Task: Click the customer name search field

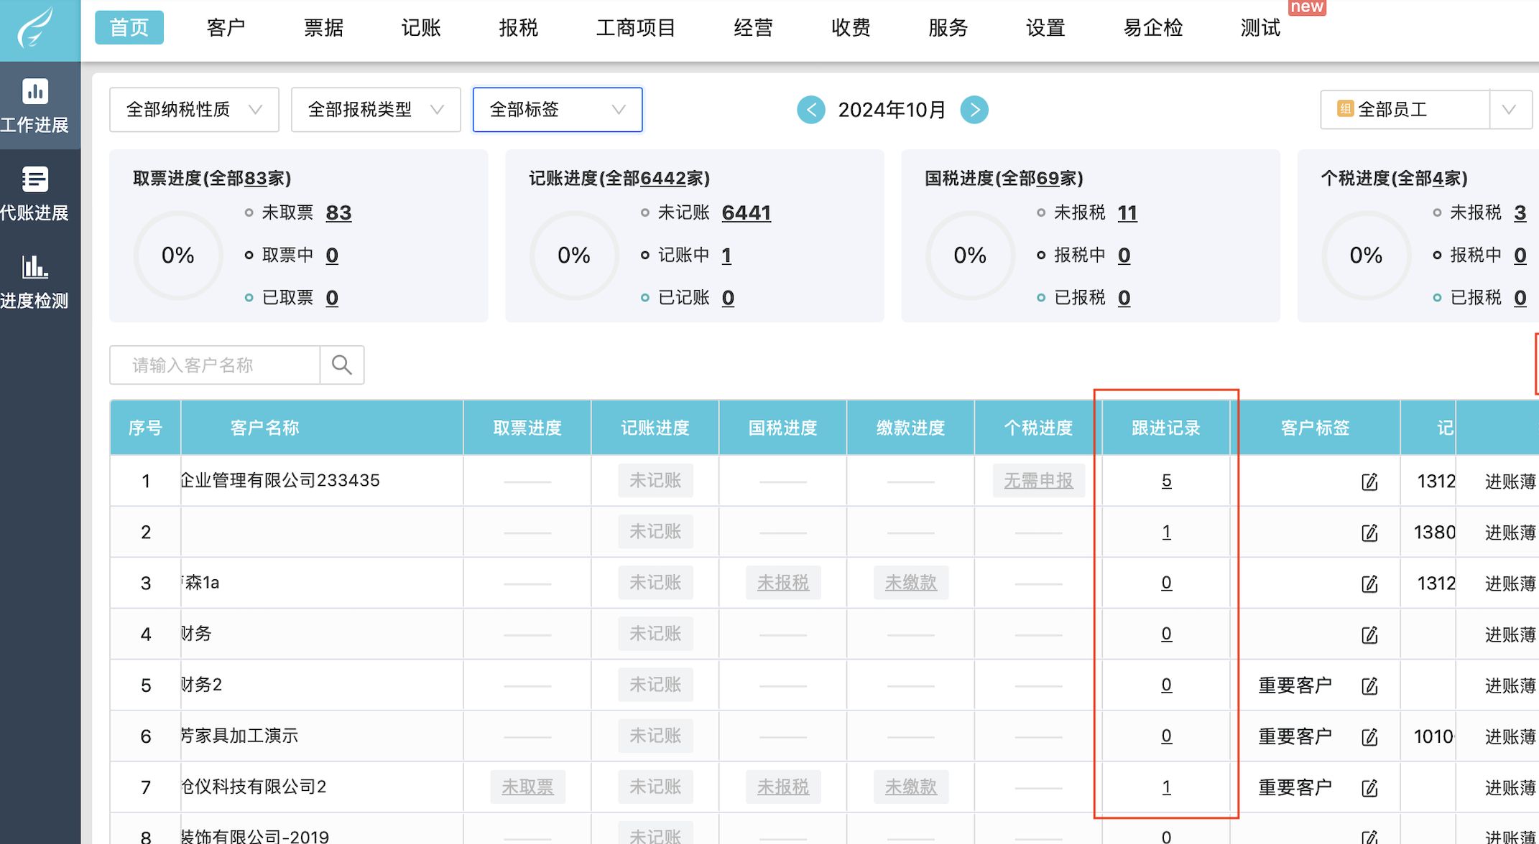Action: point(215,365)
